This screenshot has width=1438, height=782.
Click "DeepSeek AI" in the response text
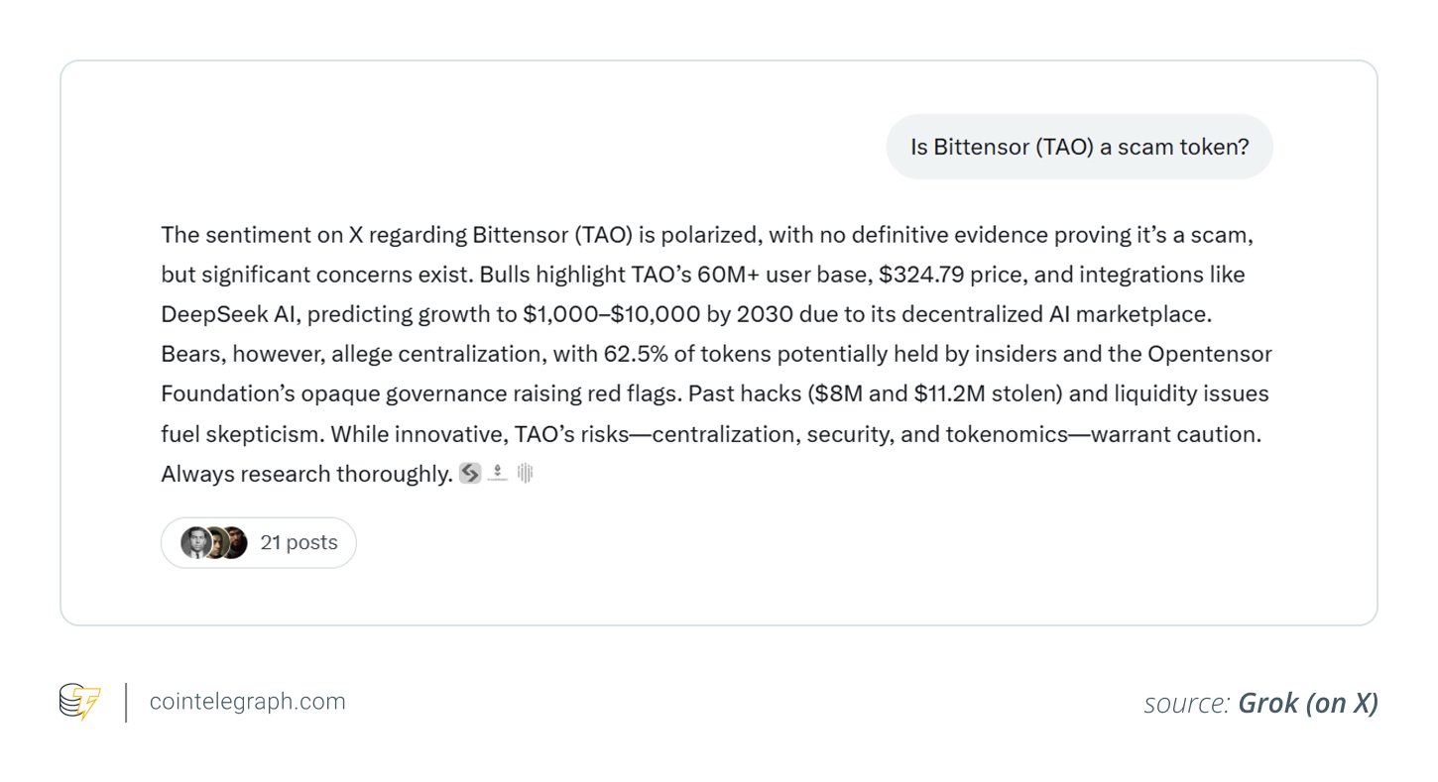218,314
